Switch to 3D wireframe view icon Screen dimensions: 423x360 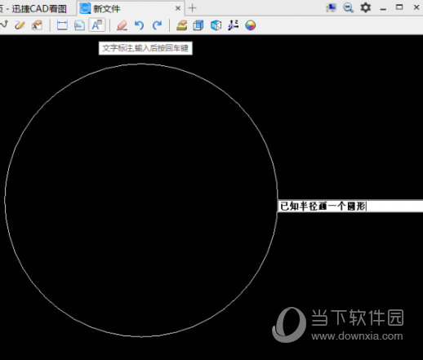[198, 25]
